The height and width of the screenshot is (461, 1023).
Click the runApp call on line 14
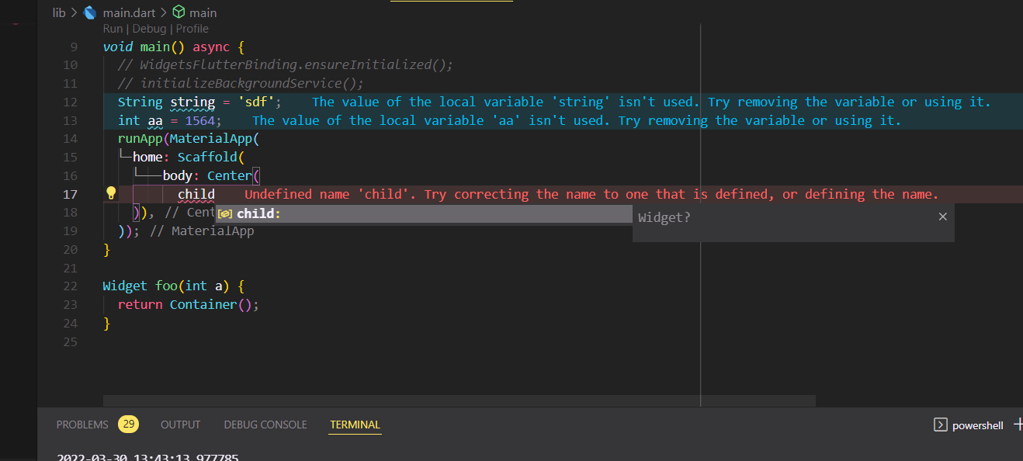(140, 139)
